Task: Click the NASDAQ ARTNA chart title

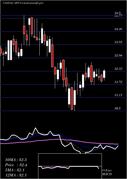Action: tap(23, 3)
